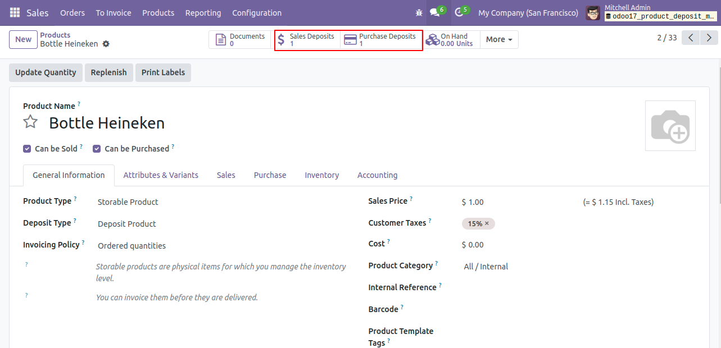Show help tooltip for Sales Price
721x348 pixels.
click(x=411, y=199)
